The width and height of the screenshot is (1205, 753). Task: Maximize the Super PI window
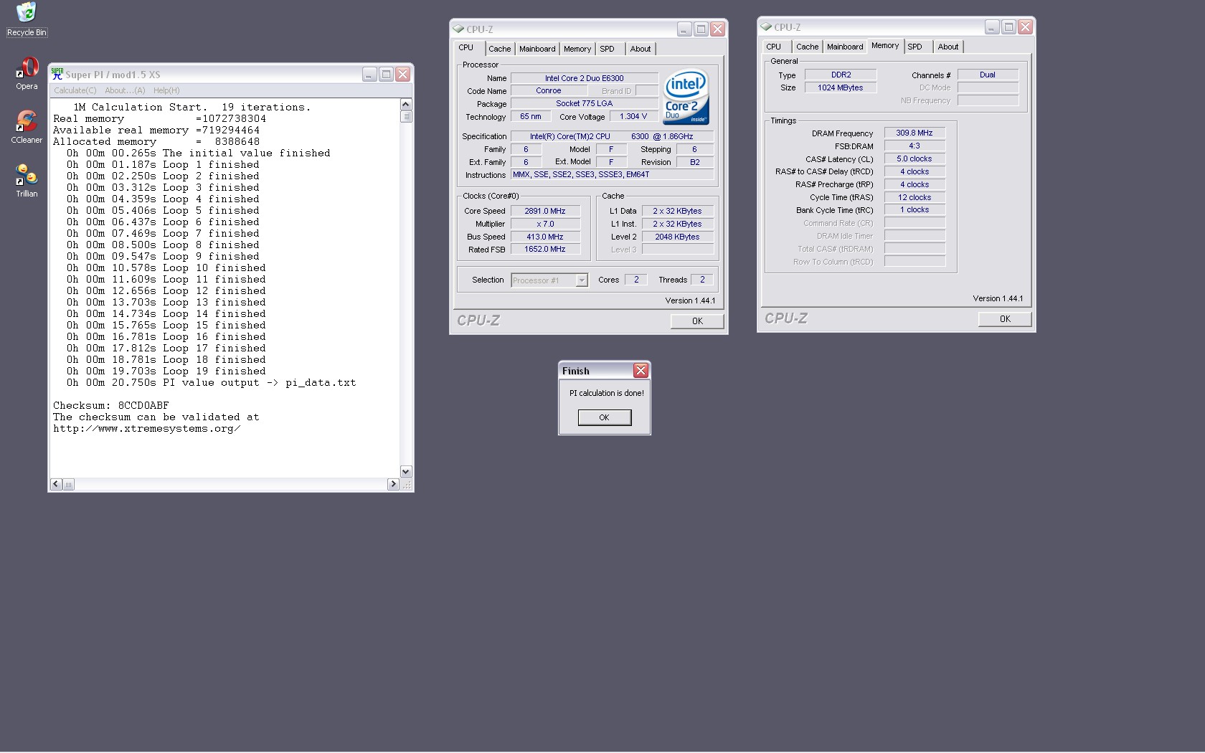pyautogui.click(x=386, y=75)
